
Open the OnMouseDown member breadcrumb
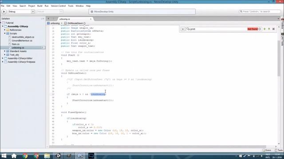point(75,23)
